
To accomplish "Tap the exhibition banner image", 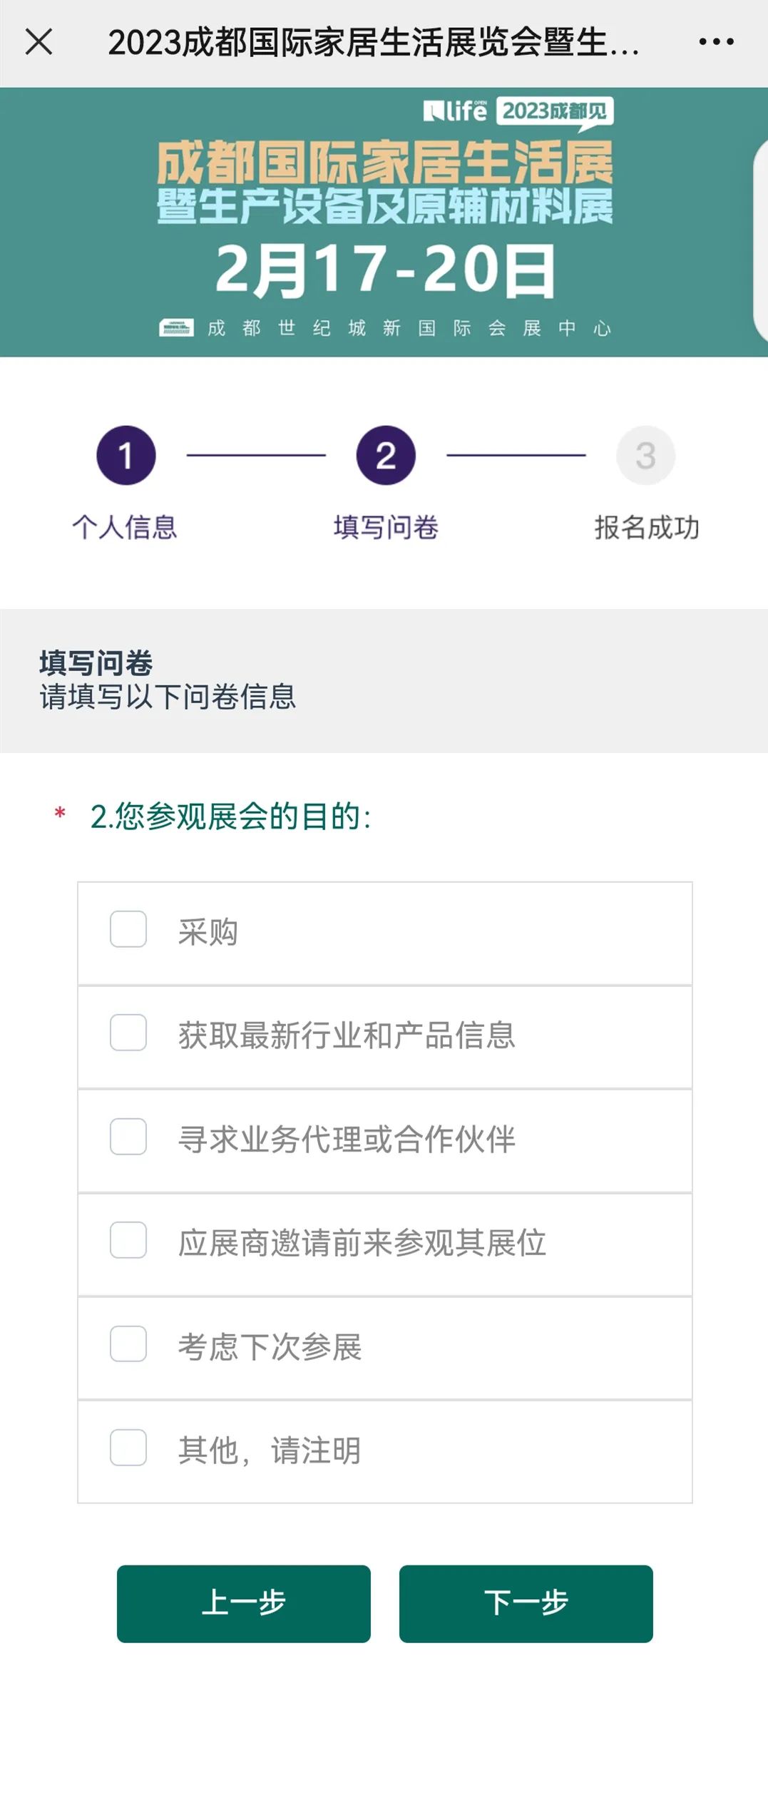I will coord(384,222).
